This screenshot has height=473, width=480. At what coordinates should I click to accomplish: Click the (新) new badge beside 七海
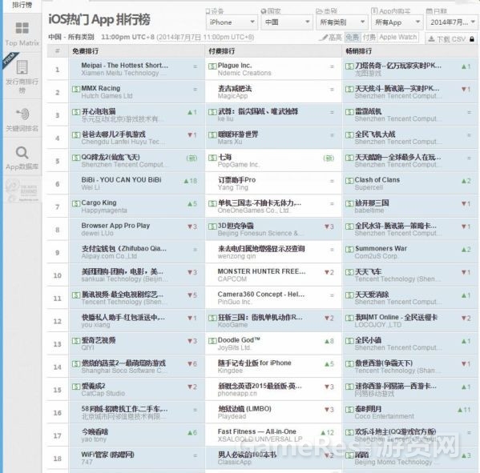pos(329,158)
